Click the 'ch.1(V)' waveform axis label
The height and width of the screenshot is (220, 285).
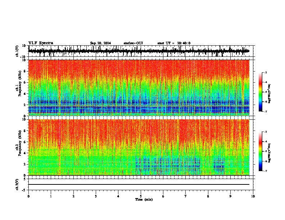click(17, 51)
